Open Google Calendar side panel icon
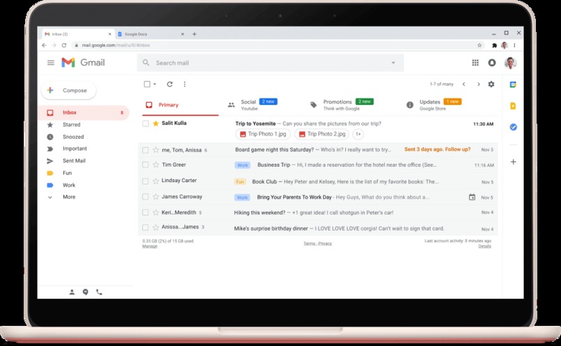The height and width of the screenshot is (346, 561). (513, 85)
